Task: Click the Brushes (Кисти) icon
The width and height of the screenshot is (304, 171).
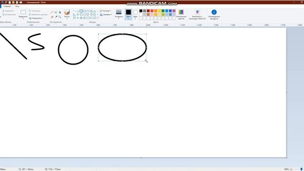Action: 67,12
